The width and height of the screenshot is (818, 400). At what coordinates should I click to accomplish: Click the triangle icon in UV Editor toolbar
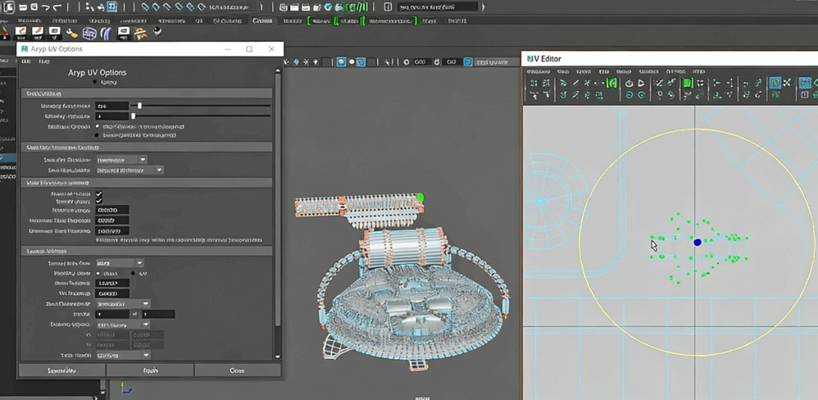641,83
